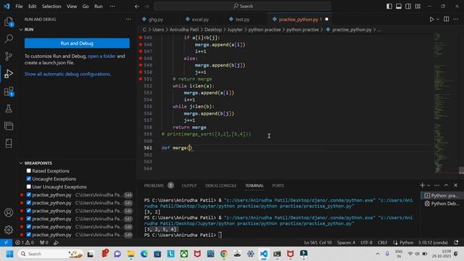Open the Extensions view
Screen dimensions: 464x261
click(x=9, y=91)
